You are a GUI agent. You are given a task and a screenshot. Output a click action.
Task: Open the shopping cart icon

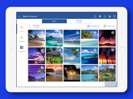coord(110,16)
